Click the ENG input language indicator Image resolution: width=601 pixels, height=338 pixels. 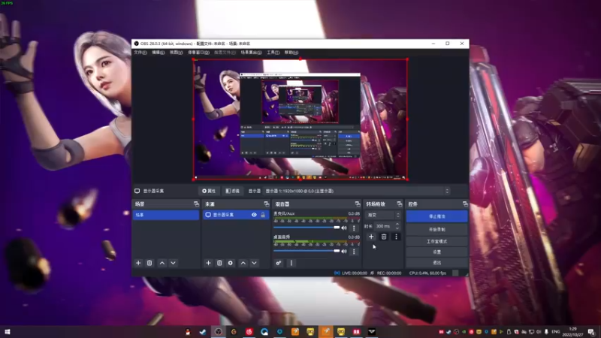[x=555, y=332]
